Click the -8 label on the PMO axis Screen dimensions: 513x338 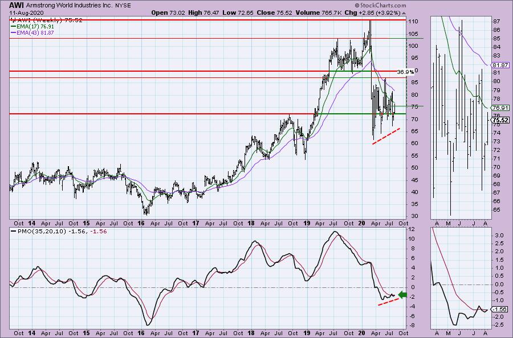(x=412, y=325)
